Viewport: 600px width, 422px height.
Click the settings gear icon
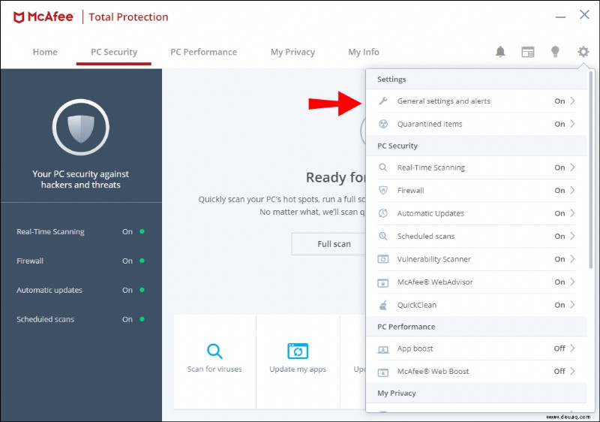click(x=583, y=52)
